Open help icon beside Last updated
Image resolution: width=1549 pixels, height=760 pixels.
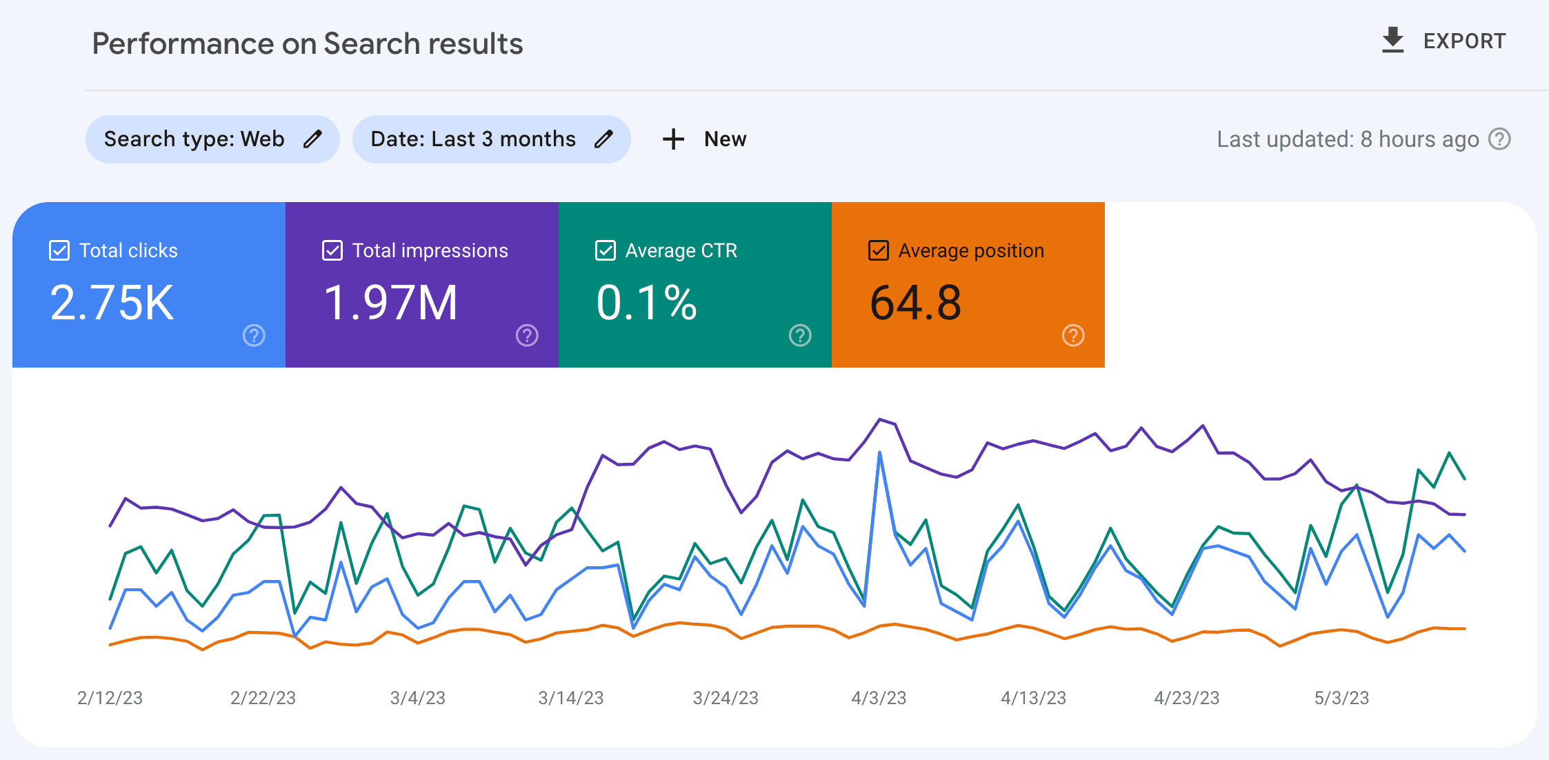[x=1499, y=139]
